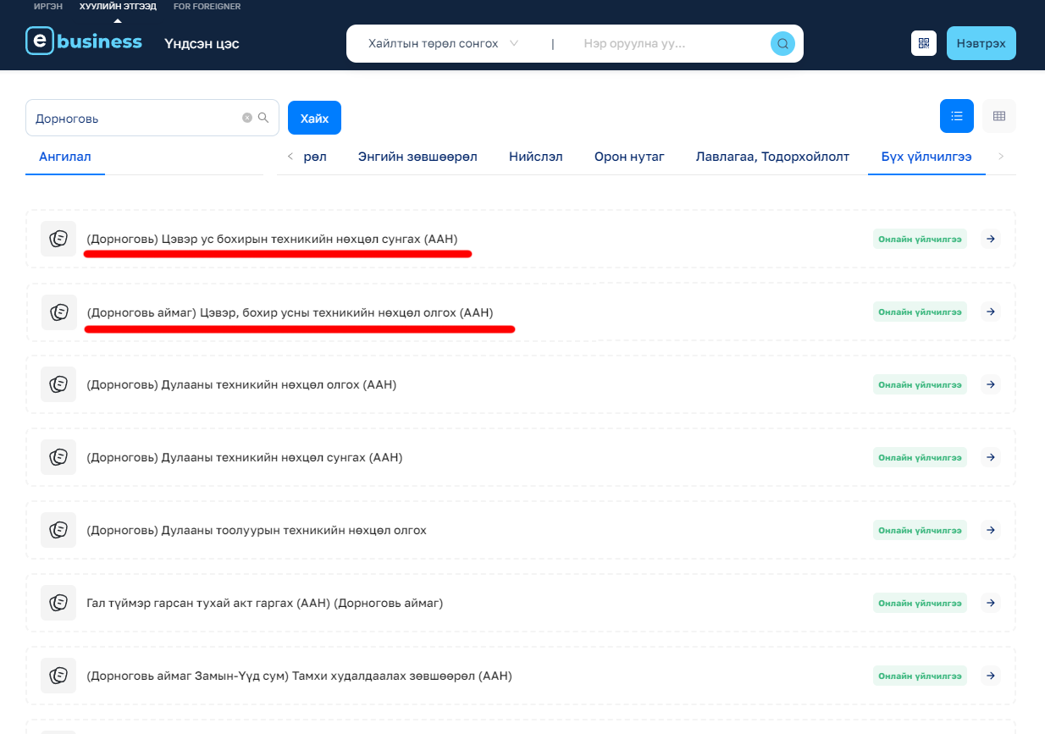Open (Дорноговь) Цэвэр ус бохирын нөхцөл сунгах
Screen dimensions: 1045x734
point(272,239)
